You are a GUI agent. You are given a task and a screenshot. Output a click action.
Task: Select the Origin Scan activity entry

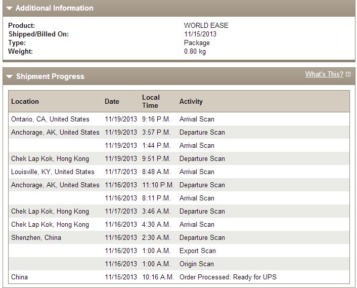click(x=197, y=264)
